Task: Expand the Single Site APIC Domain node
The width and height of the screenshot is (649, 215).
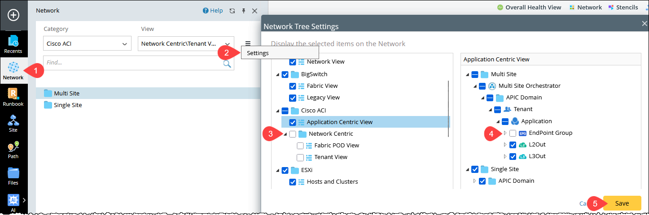Action: click(x=475, y=181)
